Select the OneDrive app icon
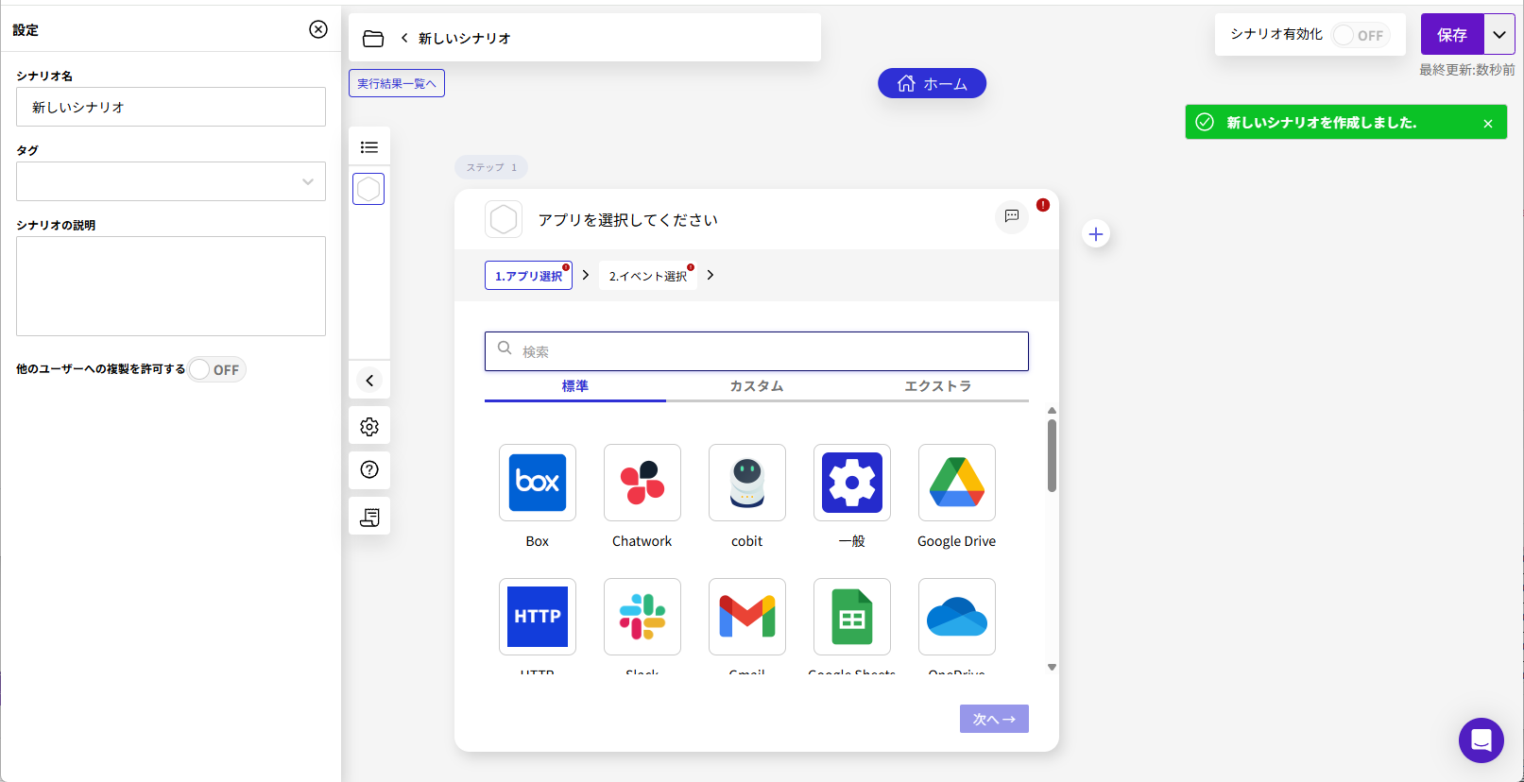The width and height of the screenshot is (1524, 782). pyautogui.click(x=957, y=617)
